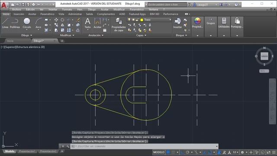277x156 pixels.
Task: Open the Trazo layer dropdown
Action: click(170, 19)
